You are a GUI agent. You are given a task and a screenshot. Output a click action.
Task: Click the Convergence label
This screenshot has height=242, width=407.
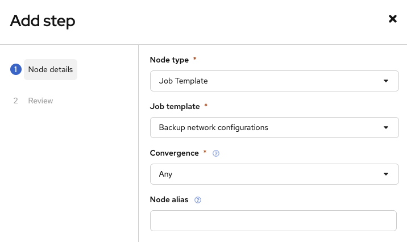[174, 153]
